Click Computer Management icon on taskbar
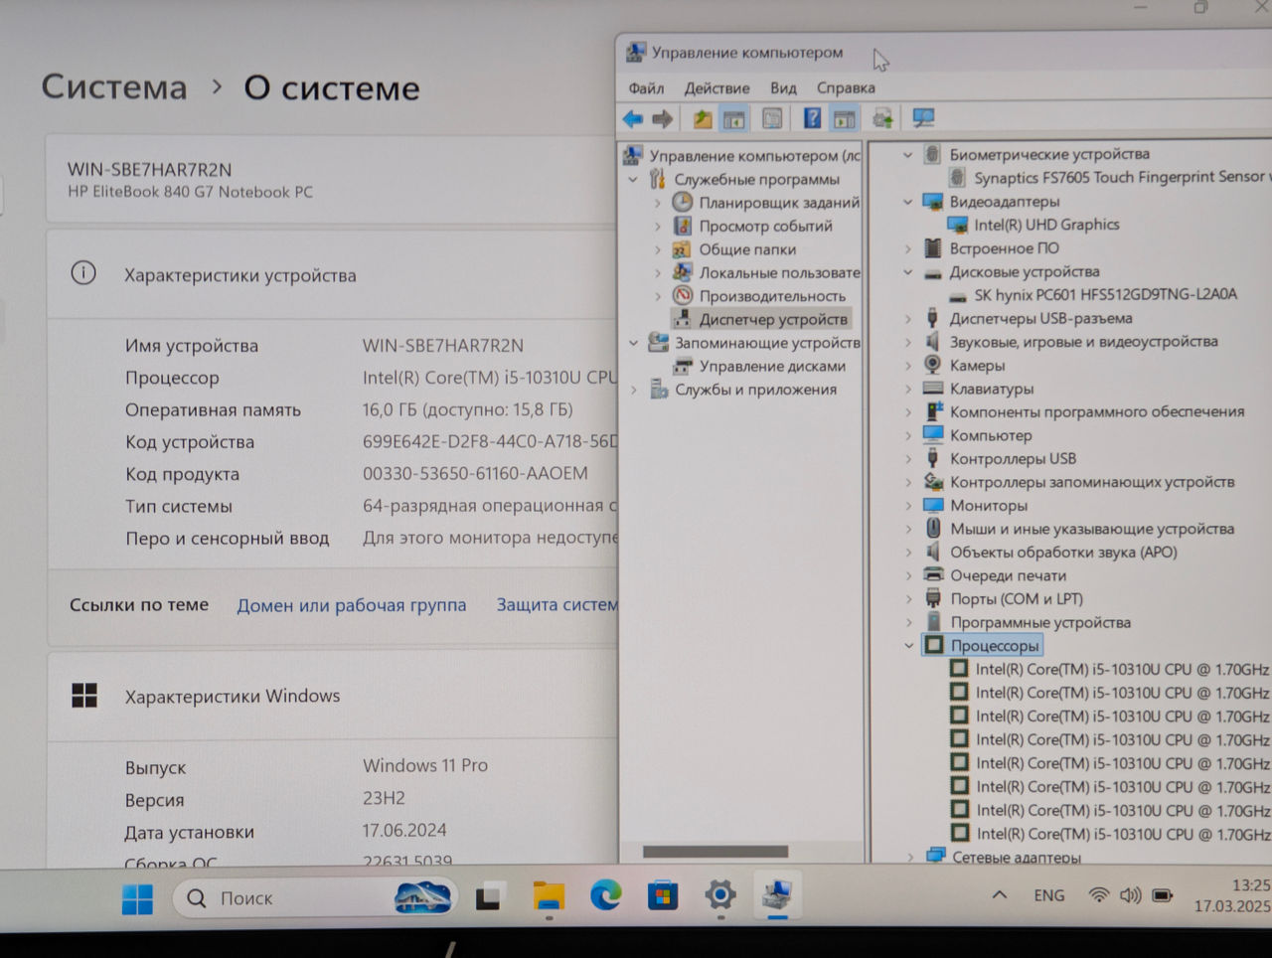The width and height of the screenshot is (1272, 958). tap(777, 894)
